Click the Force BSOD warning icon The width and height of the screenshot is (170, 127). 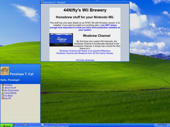3,93
